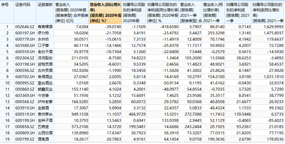Select Q1 revenue growth 255.3298
The image size is (285, 144).
[x=217, y=33]
